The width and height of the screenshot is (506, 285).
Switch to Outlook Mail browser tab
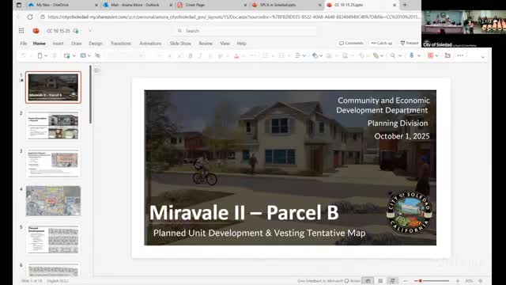click(138, 5)
